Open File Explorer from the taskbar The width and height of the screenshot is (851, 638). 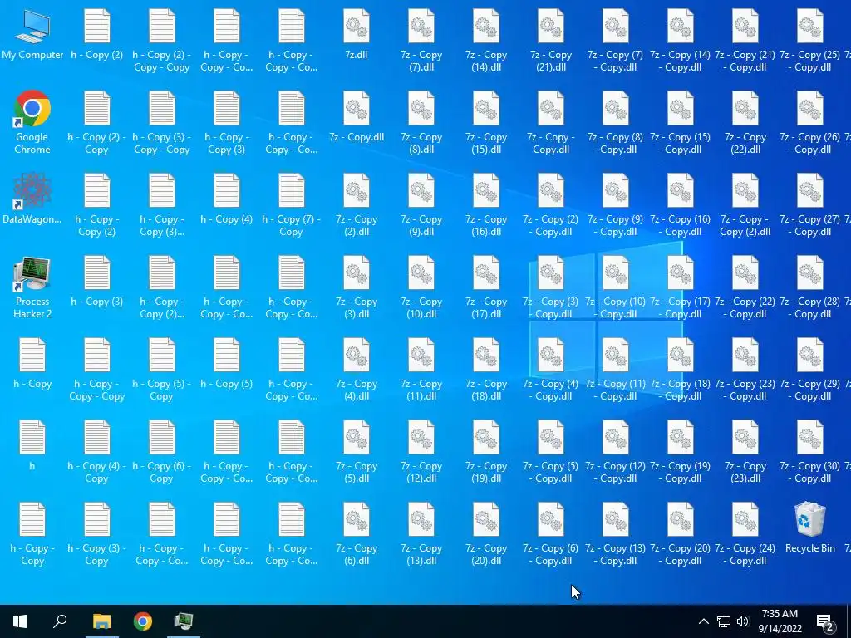click(101, 621)
